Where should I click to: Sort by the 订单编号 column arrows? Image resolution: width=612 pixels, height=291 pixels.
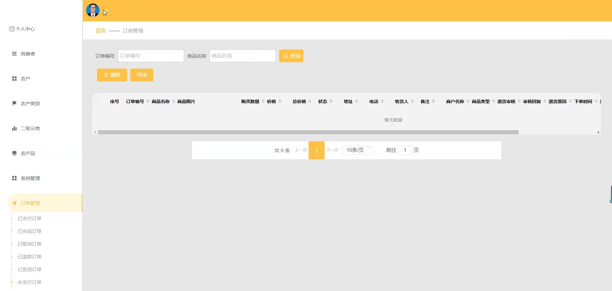(x=148, y=101)
